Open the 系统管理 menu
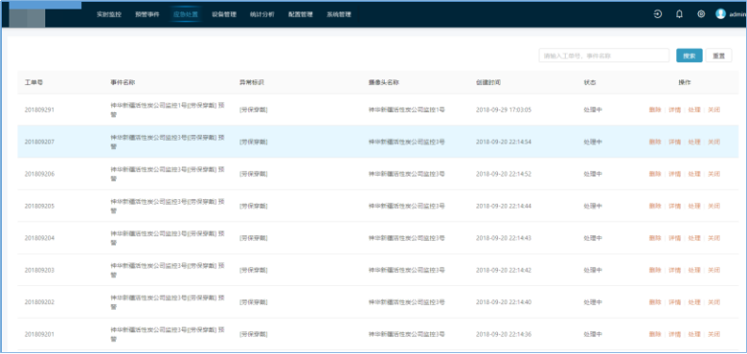The height and width of the screenshot is (354, 747). pyautogui.click(x=339, y=14)
